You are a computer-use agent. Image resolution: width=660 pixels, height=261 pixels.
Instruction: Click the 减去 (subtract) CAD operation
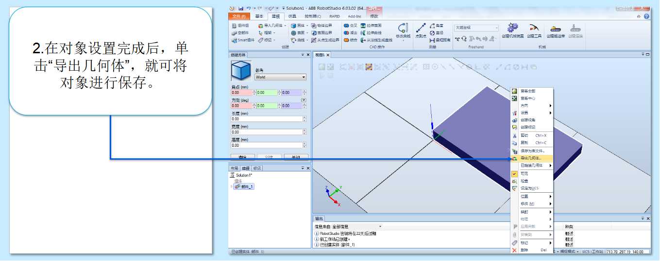[350, 33]
